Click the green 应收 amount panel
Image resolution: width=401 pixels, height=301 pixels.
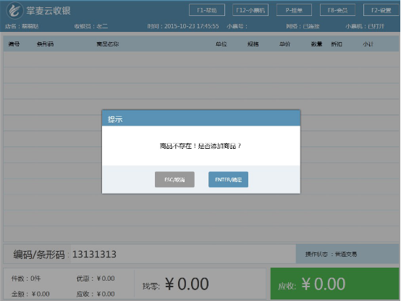(334, 284)
